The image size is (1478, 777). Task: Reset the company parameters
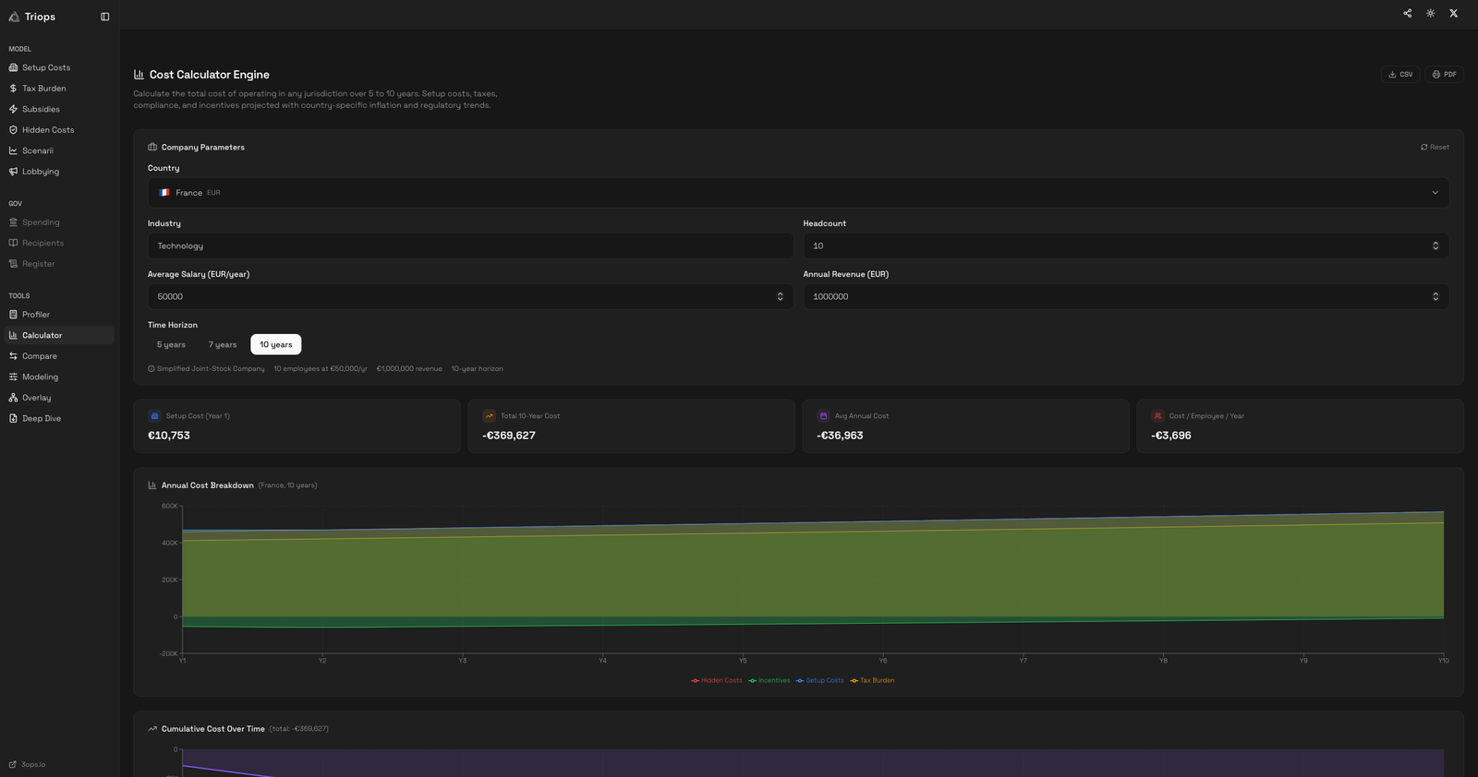point(1435,148)
